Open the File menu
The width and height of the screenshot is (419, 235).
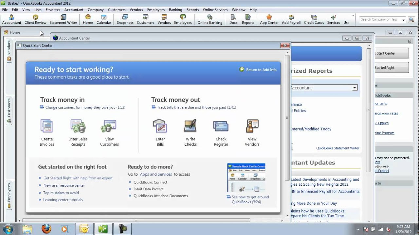coord(5,10)
